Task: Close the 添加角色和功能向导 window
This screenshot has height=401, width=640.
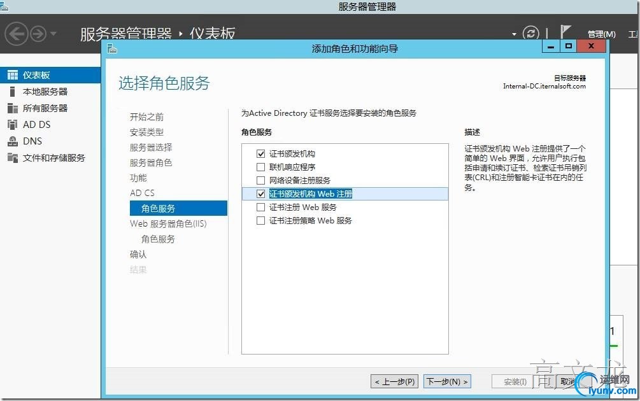Action: pyautogui.click(x=591, y=46)
